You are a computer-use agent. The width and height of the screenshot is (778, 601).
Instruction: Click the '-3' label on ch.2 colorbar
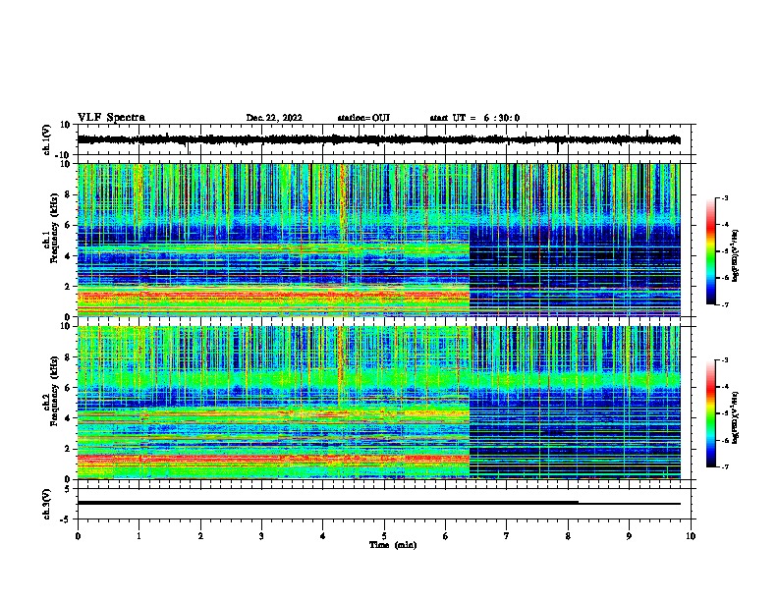tap(725, 360)
